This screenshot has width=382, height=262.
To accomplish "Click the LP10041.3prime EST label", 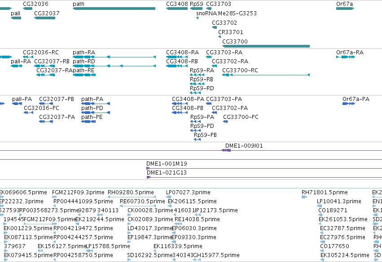I will tap(339, 201).
